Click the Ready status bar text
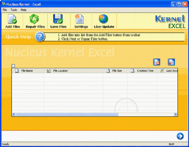The height and width of the screenshot is (147, 189). pyautogui.click(x=5, y=144)
